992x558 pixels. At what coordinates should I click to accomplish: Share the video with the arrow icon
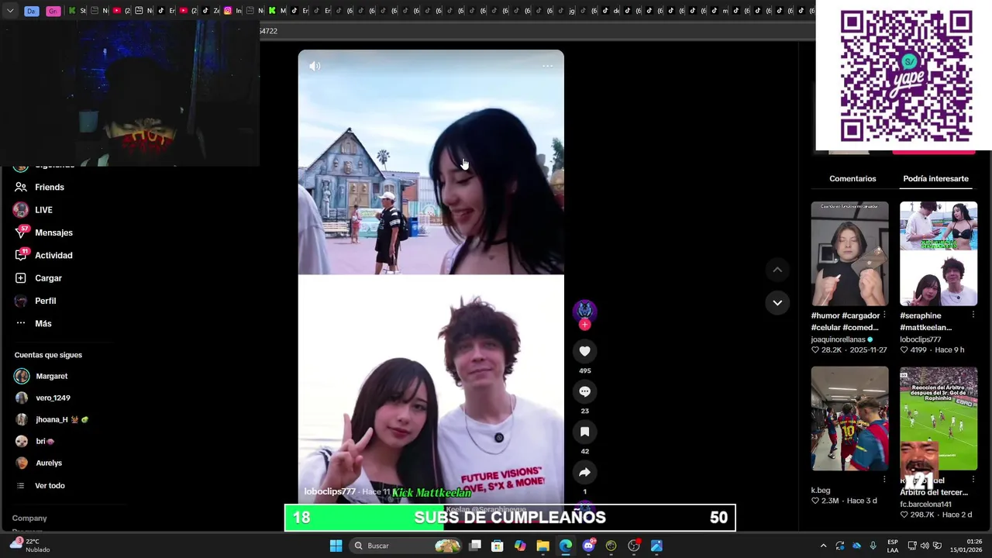584,472
